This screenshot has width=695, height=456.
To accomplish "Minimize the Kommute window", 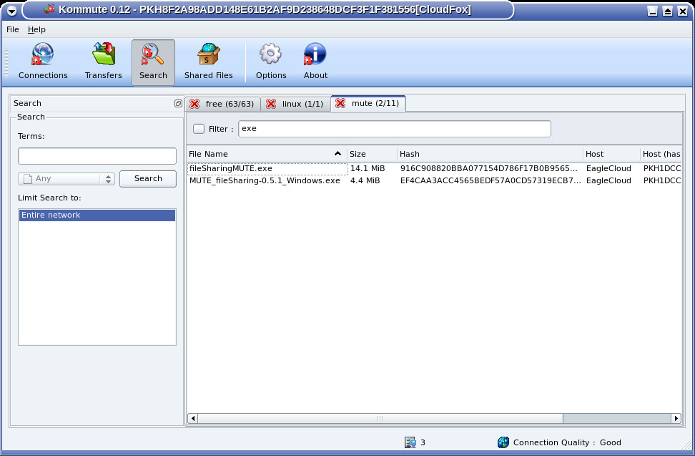I will tap(652, 11).
